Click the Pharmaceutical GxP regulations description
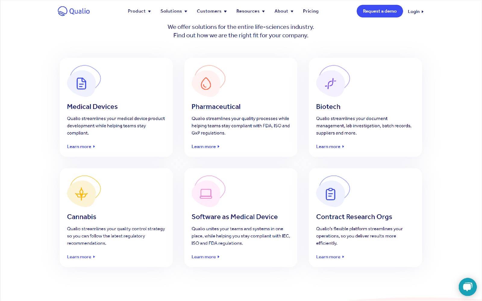Image resolution: width=482 pixels, height=301 pixels. (241, 126)
